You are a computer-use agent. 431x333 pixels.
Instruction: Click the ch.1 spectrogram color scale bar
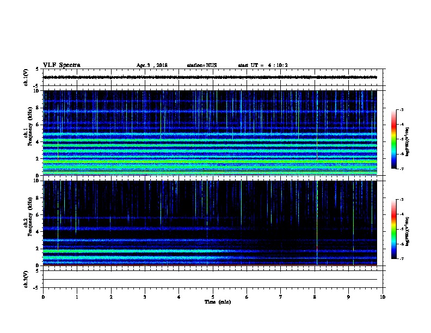[394, 139]
